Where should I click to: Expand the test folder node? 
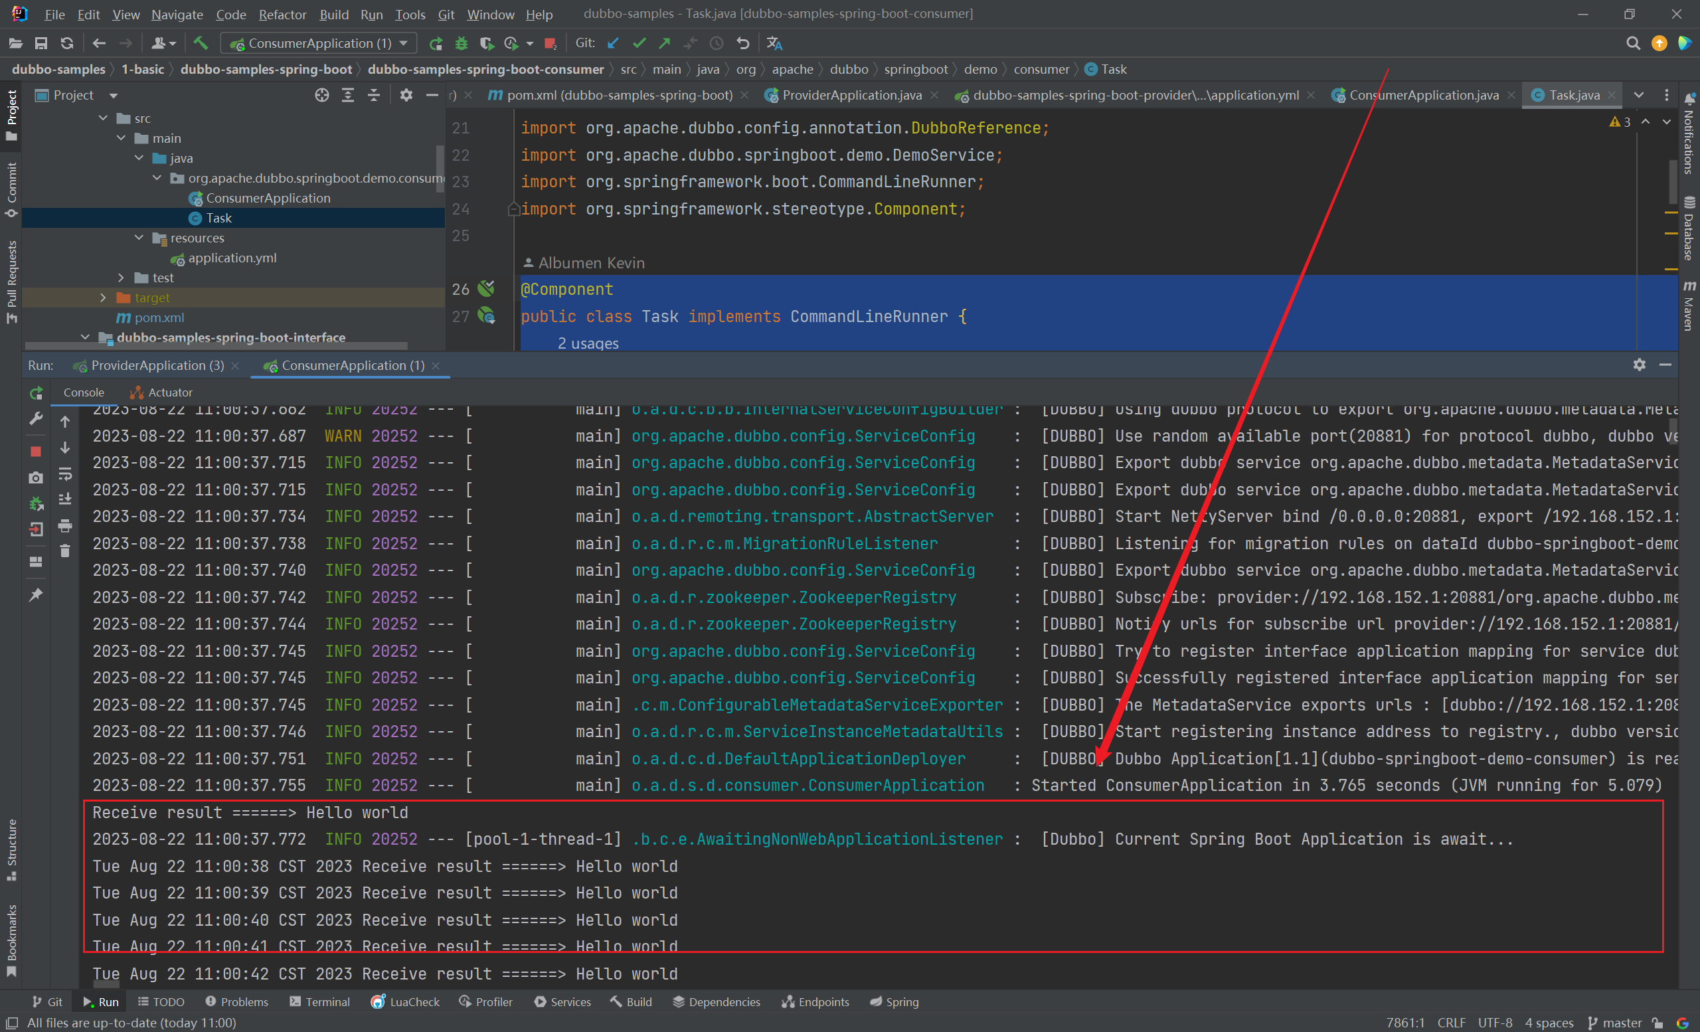point(122,278)
